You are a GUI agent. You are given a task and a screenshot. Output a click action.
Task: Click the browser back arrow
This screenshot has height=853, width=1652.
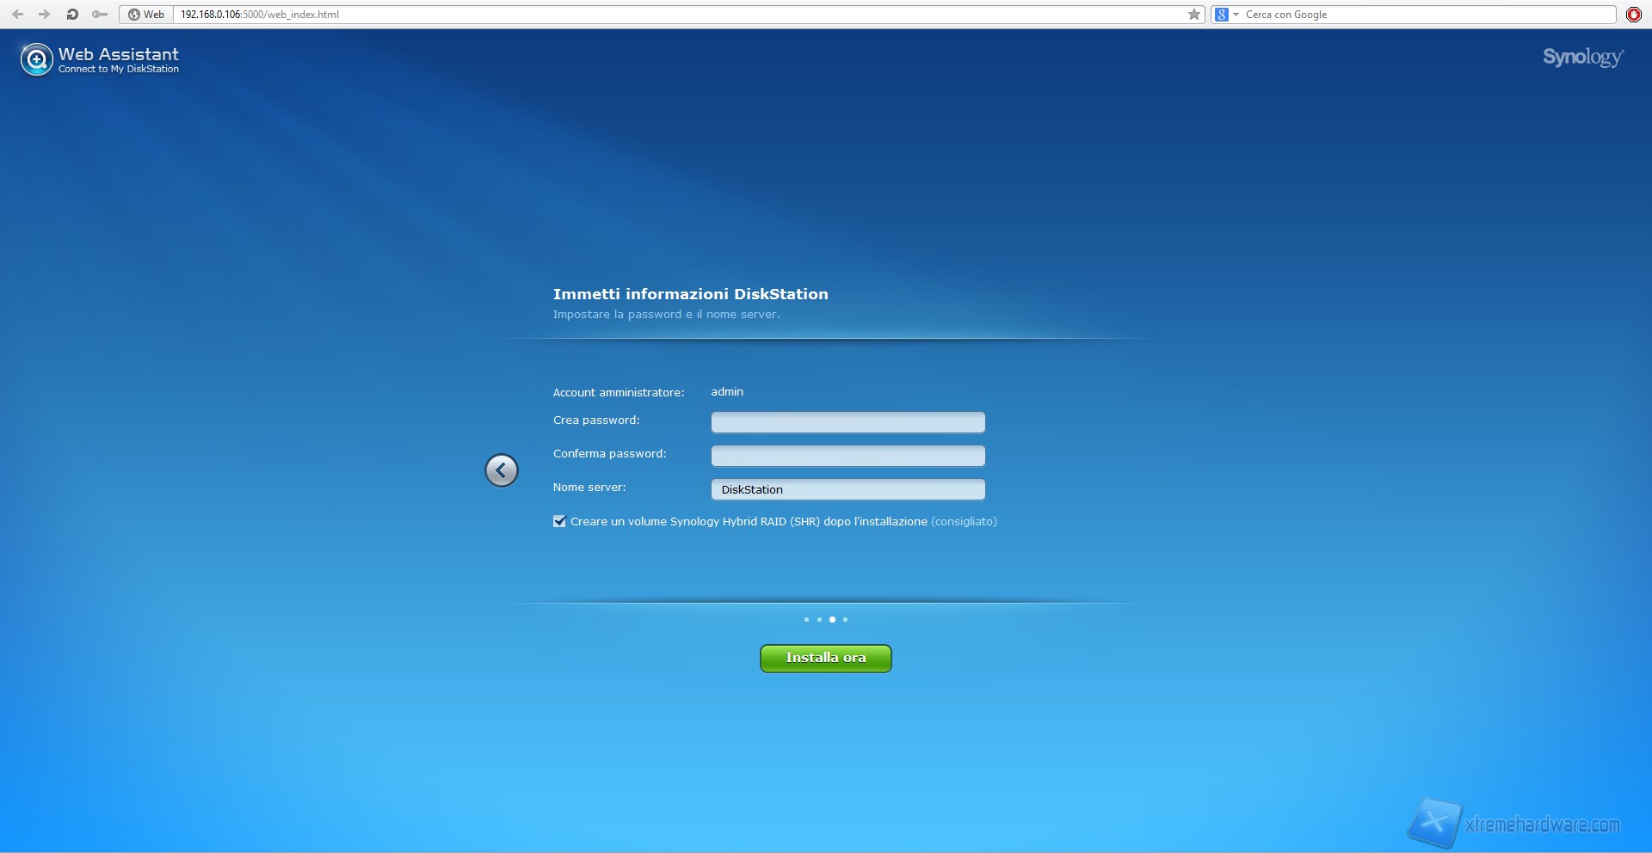click(17, 15)
